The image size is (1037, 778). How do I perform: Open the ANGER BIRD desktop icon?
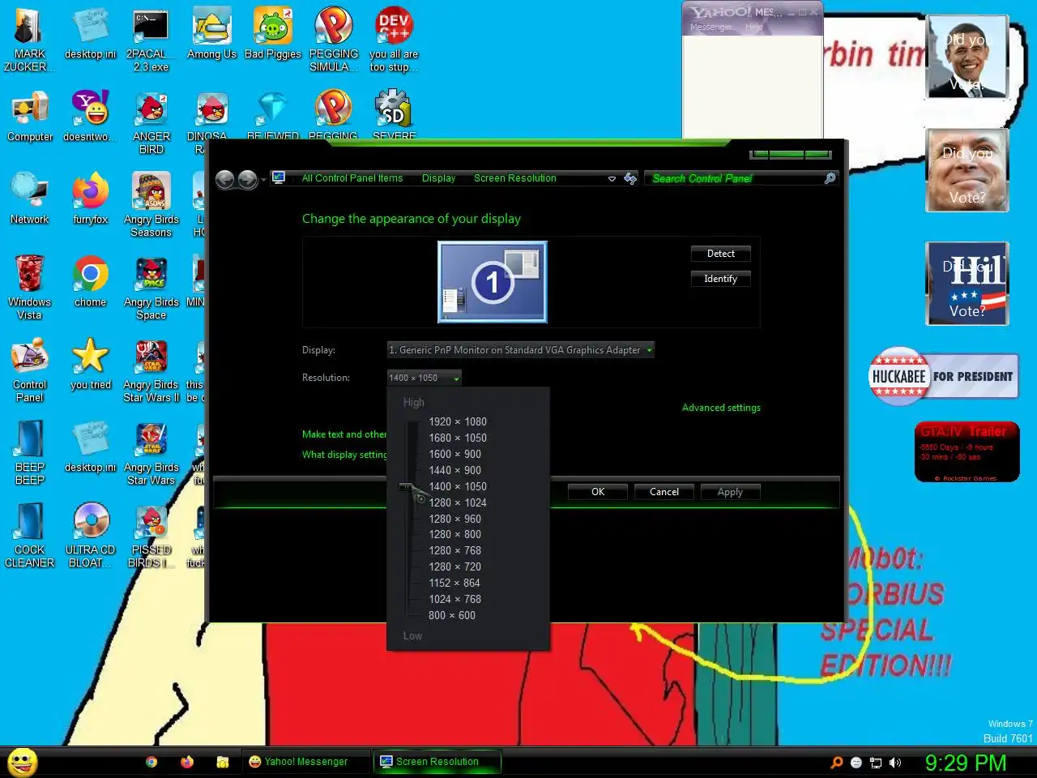tap(151, 122)
